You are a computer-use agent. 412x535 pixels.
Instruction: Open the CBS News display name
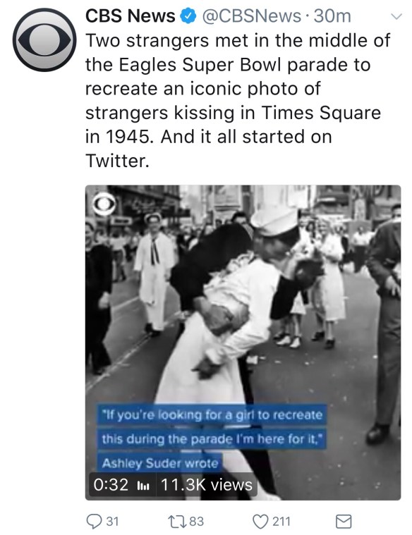click(130, 16)
